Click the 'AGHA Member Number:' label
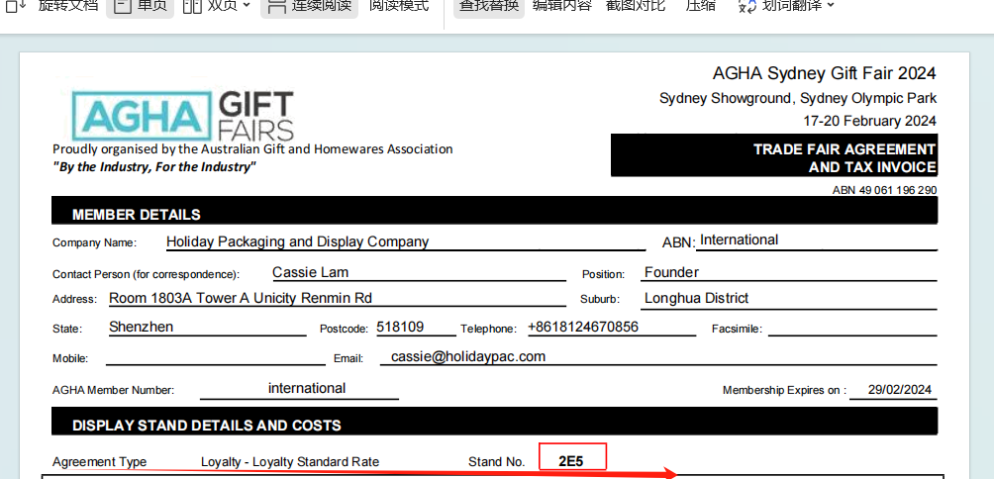994x479 pixels. pos(114,390)
